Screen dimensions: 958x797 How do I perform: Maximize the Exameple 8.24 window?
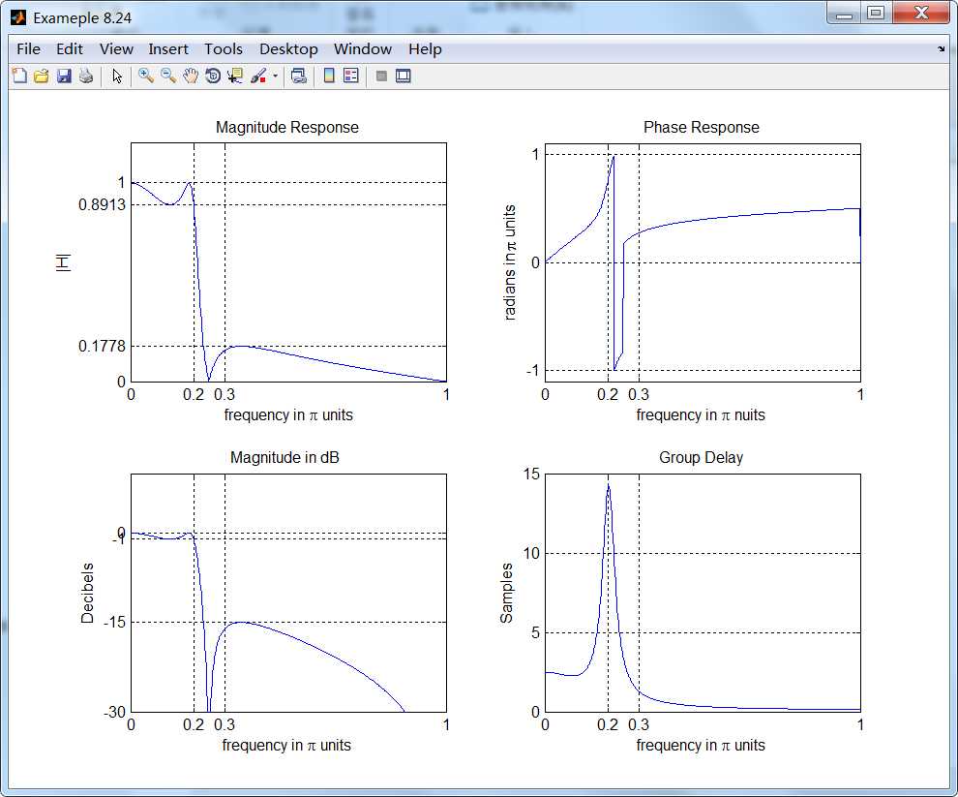click(876, 14)
